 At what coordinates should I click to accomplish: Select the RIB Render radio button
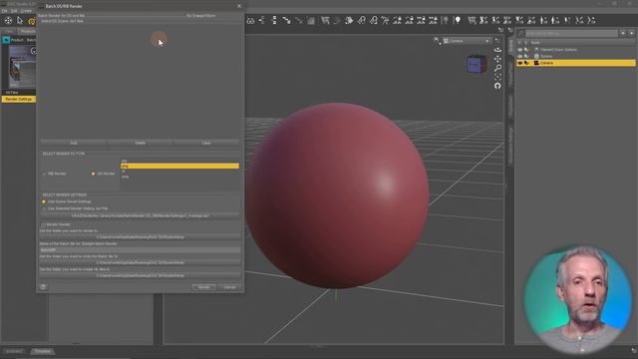44,174
